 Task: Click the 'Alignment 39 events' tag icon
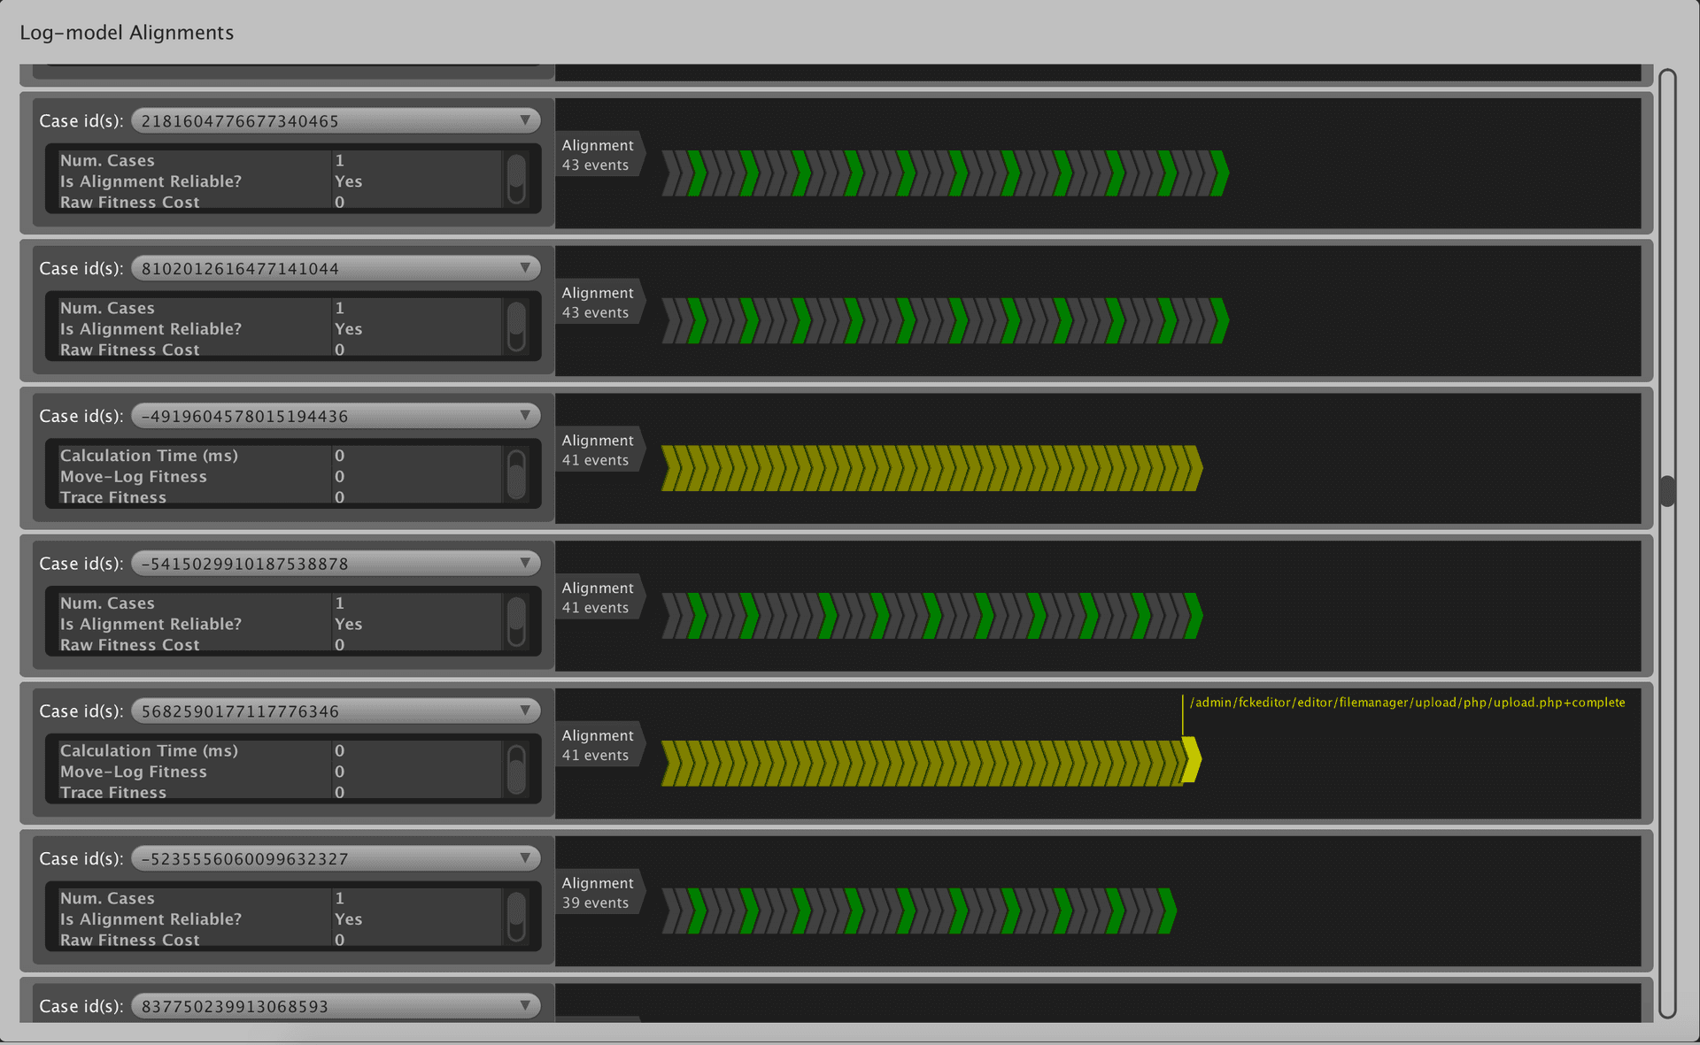click(598, 893)
